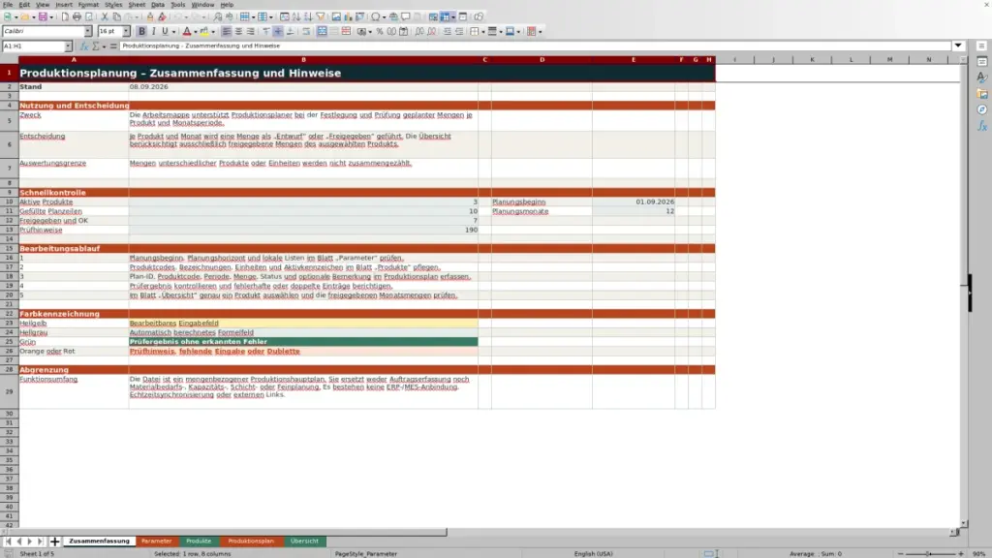Click the Merge and Center Cells icon
Screen dimensions: 992x558
[322, 31]
